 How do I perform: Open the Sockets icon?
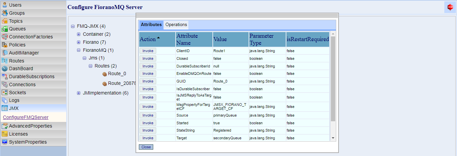click(5, 93)
